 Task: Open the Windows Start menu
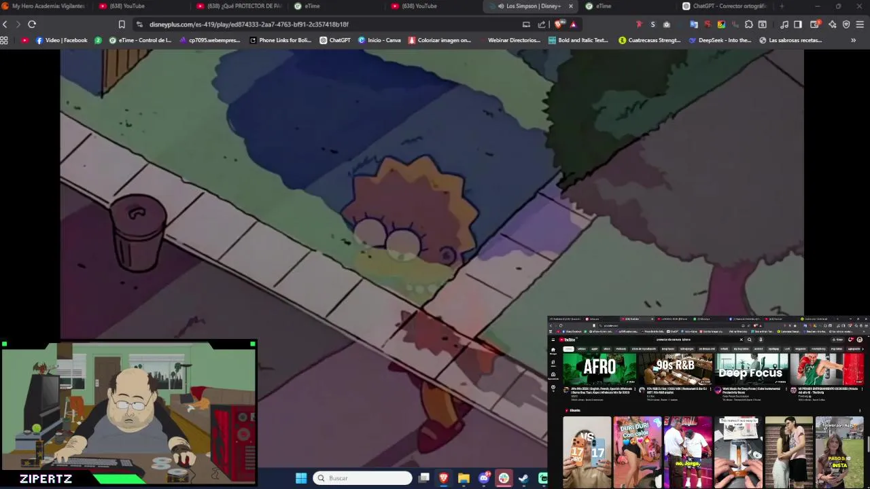[301, 478]
